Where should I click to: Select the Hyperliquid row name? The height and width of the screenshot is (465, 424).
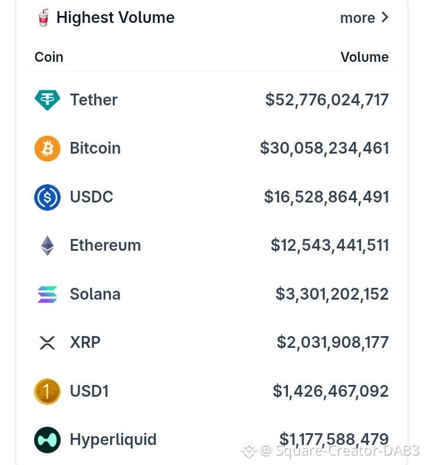tap(113, 440)
